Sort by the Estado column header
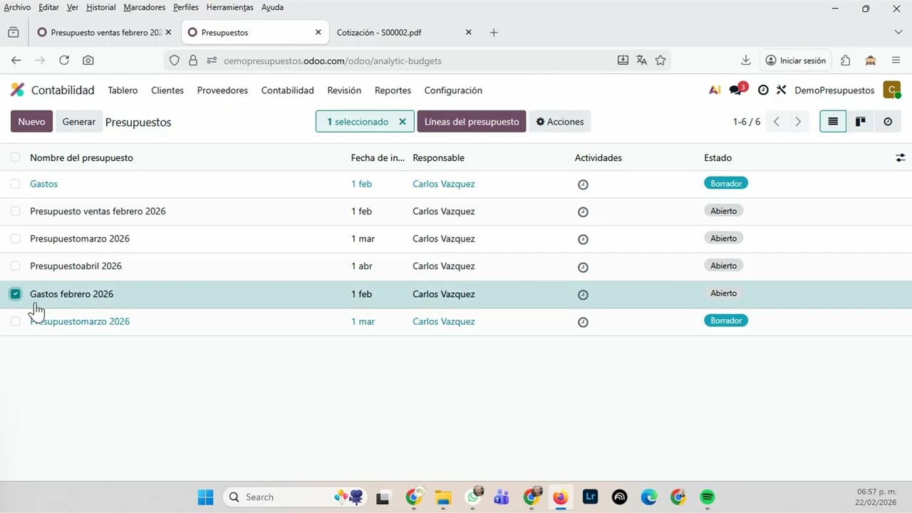The width and height of the screenshot is (912, 513). tap(717, 157)
